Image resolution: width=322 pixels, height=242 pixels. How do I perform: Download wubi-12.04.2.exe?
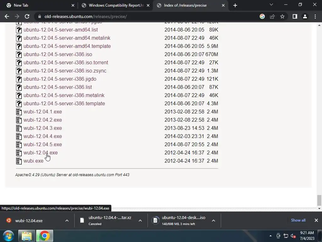(42, 120)
